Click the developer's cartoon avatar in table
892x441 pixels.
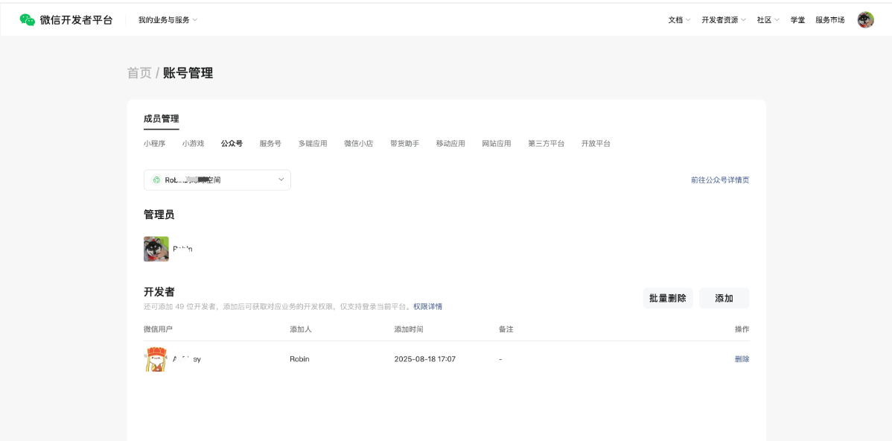(156, 359)
